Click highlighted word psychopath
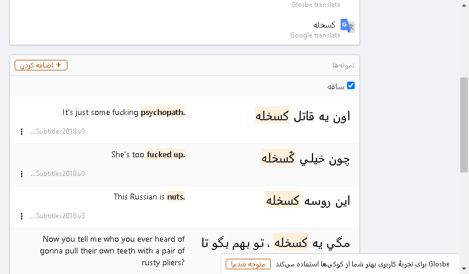Screen dimensions: 469x274 (x=163, y=112)
